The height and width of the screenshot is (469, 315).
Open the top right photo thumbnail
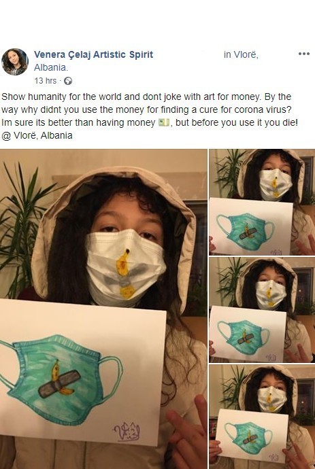pyautogui.click(x=262, y=202)
